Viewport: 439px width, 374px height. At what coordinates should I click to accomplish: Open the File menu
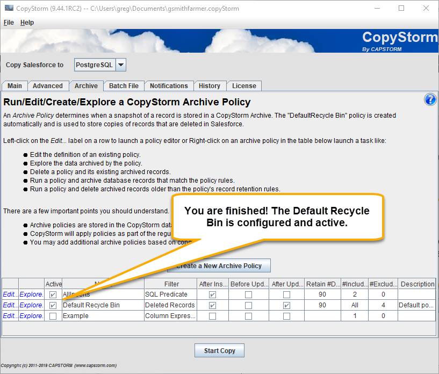[9, 23]
